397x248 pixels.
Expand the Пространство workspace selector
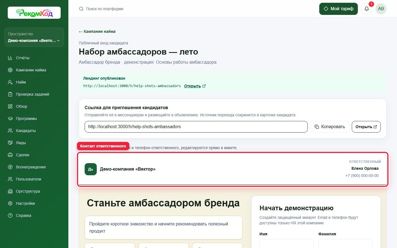[x=34, y=37]
